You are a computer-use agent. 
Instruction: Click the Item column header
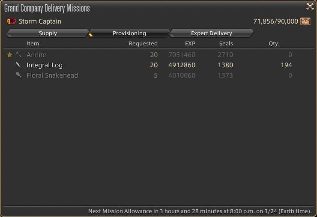click(x=33, y=43)
